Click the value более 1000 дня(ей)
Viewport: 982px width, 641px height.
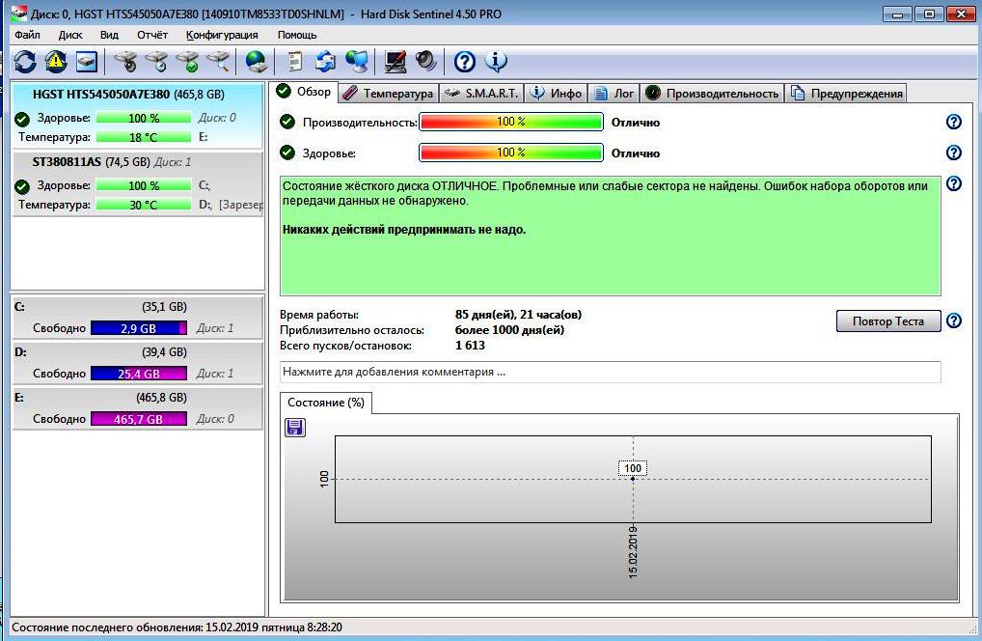(509, 329)
